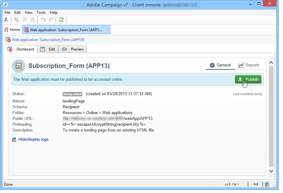Click the green Refresh icon

(61, 20)
